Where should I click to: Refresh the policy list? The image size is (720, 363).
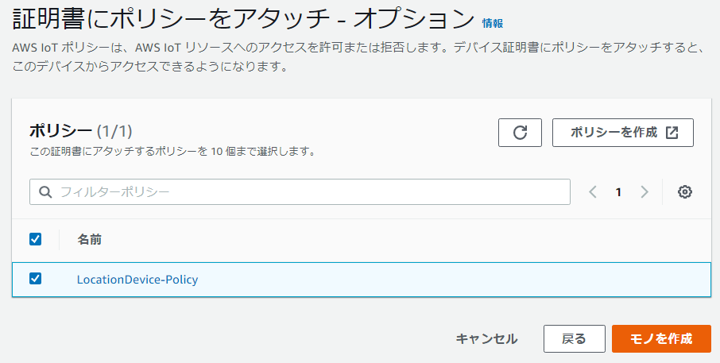coord(520,133)
